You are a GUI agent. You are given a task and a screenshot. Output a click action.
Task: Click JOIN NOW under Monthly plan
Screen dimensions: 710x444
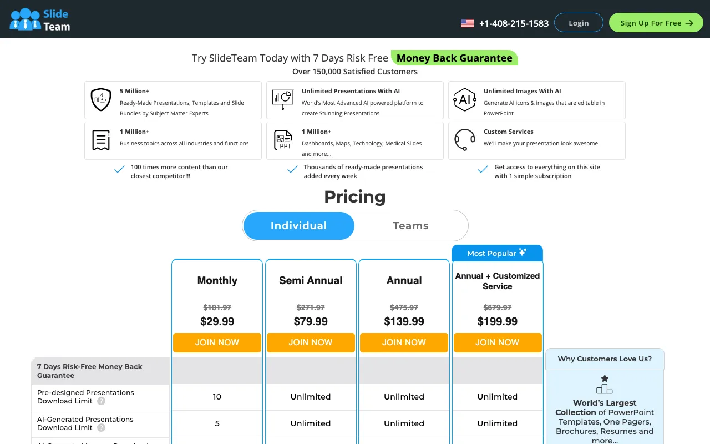click(x=217, y=342)
